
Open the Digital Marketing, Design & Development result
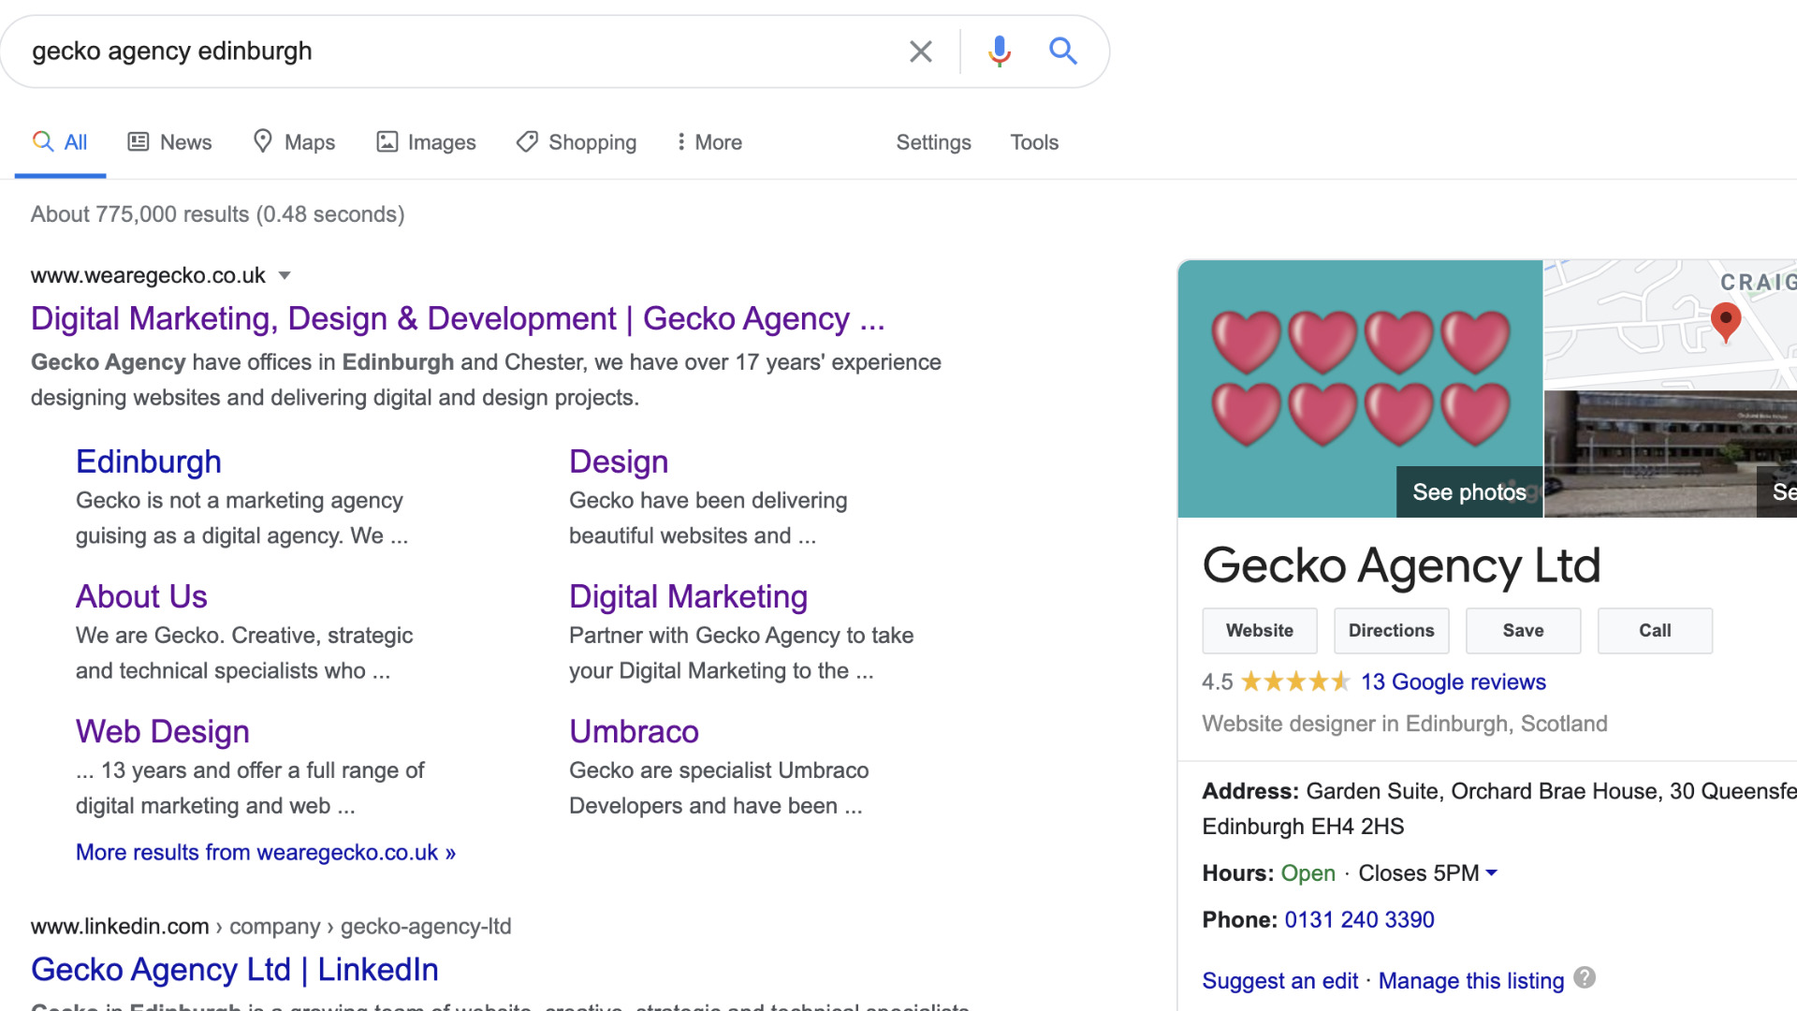point(458,319)
